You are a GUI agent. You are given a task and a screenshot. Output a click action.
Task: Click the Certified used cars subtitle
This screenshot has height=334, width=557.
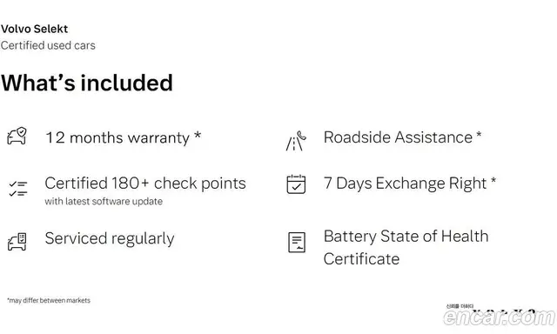(x=48, y=45)
